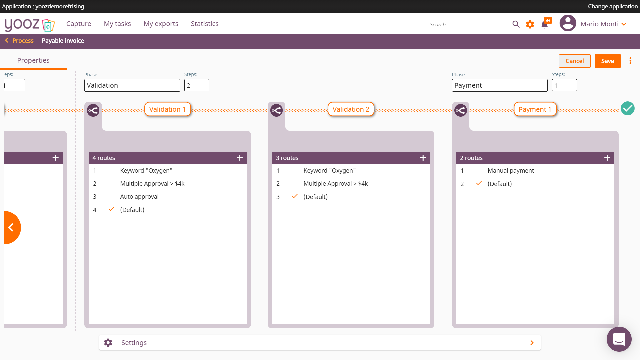Open the notifications bell
The image size is (640, 360).
click(x=545, y=24)
